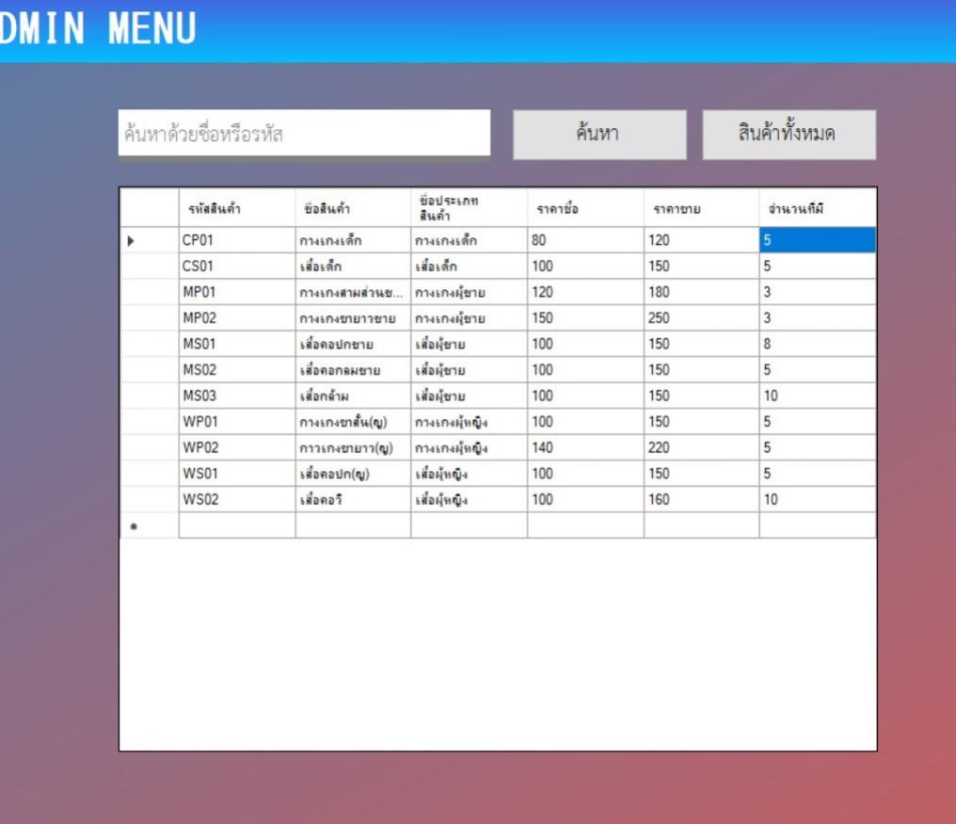Click the highlighted quantity cell of CP01
Viewport: 956px width, 824px height.
point(818,240)
